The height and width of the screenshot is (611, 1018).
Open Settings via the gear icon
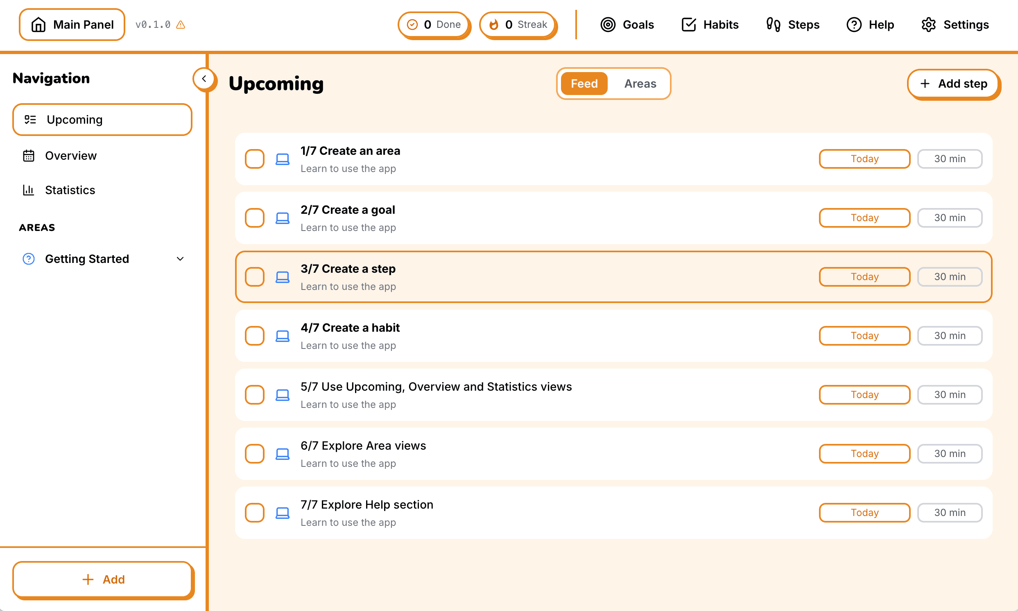point(928,25)
